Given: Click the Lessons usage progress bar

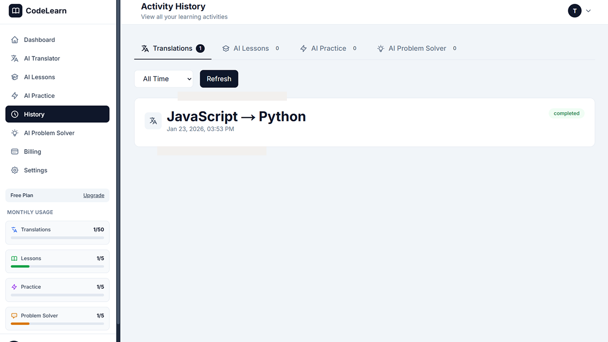Looking at the screenshot, I should pyautogui.click(x=57, y=266).
